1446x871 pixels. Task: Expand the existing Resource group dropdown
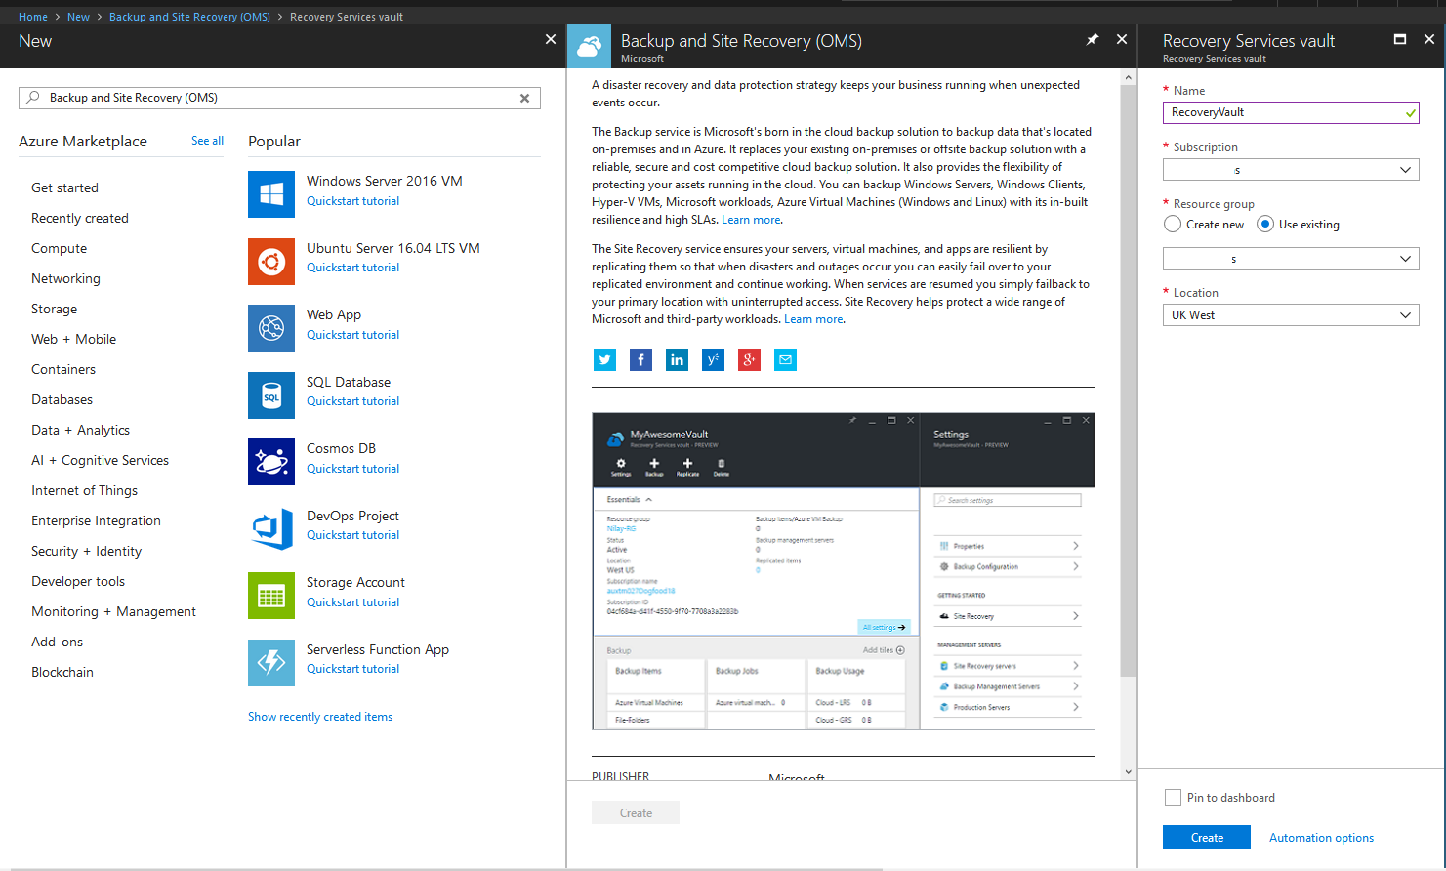point(1291,259)
